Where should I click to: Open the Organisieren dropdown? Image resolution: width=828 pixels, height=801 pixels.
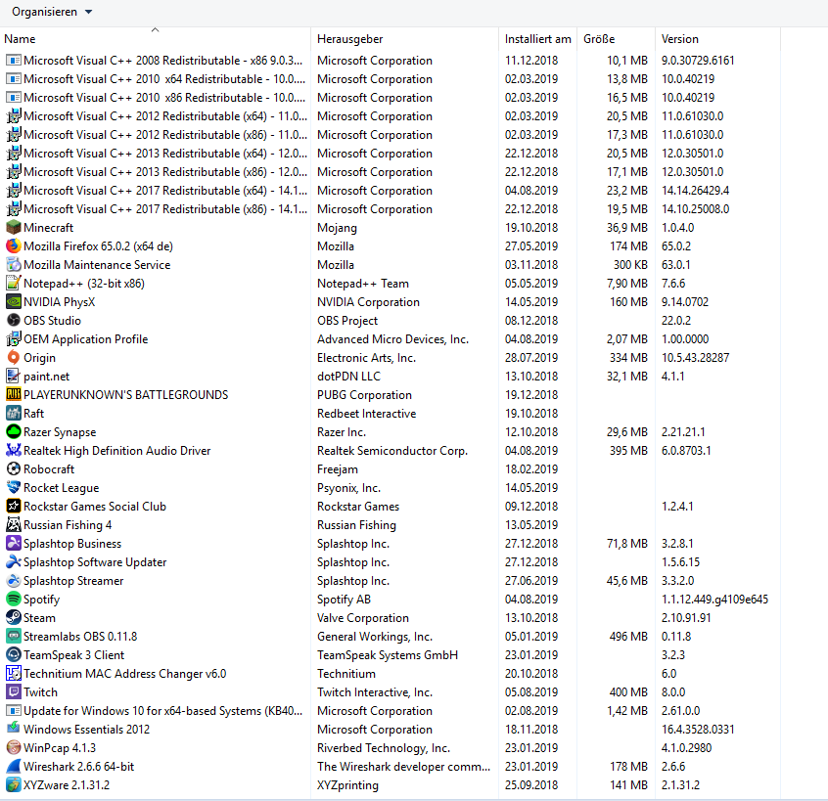[x=51, y=12]
